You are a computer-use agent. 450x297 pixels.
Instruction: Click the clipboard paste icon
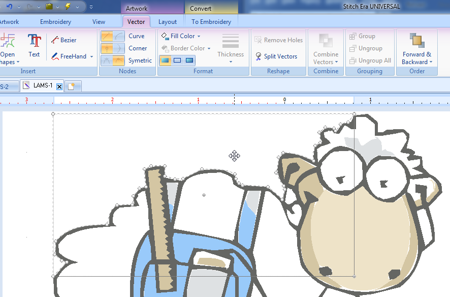pyautogui.click(x=49, y=6)
